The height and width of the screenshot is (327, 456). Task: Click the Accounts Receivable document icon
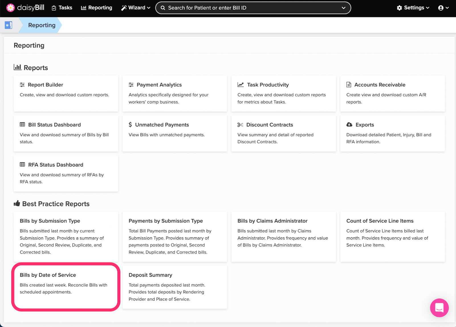(x=349, y=85)
